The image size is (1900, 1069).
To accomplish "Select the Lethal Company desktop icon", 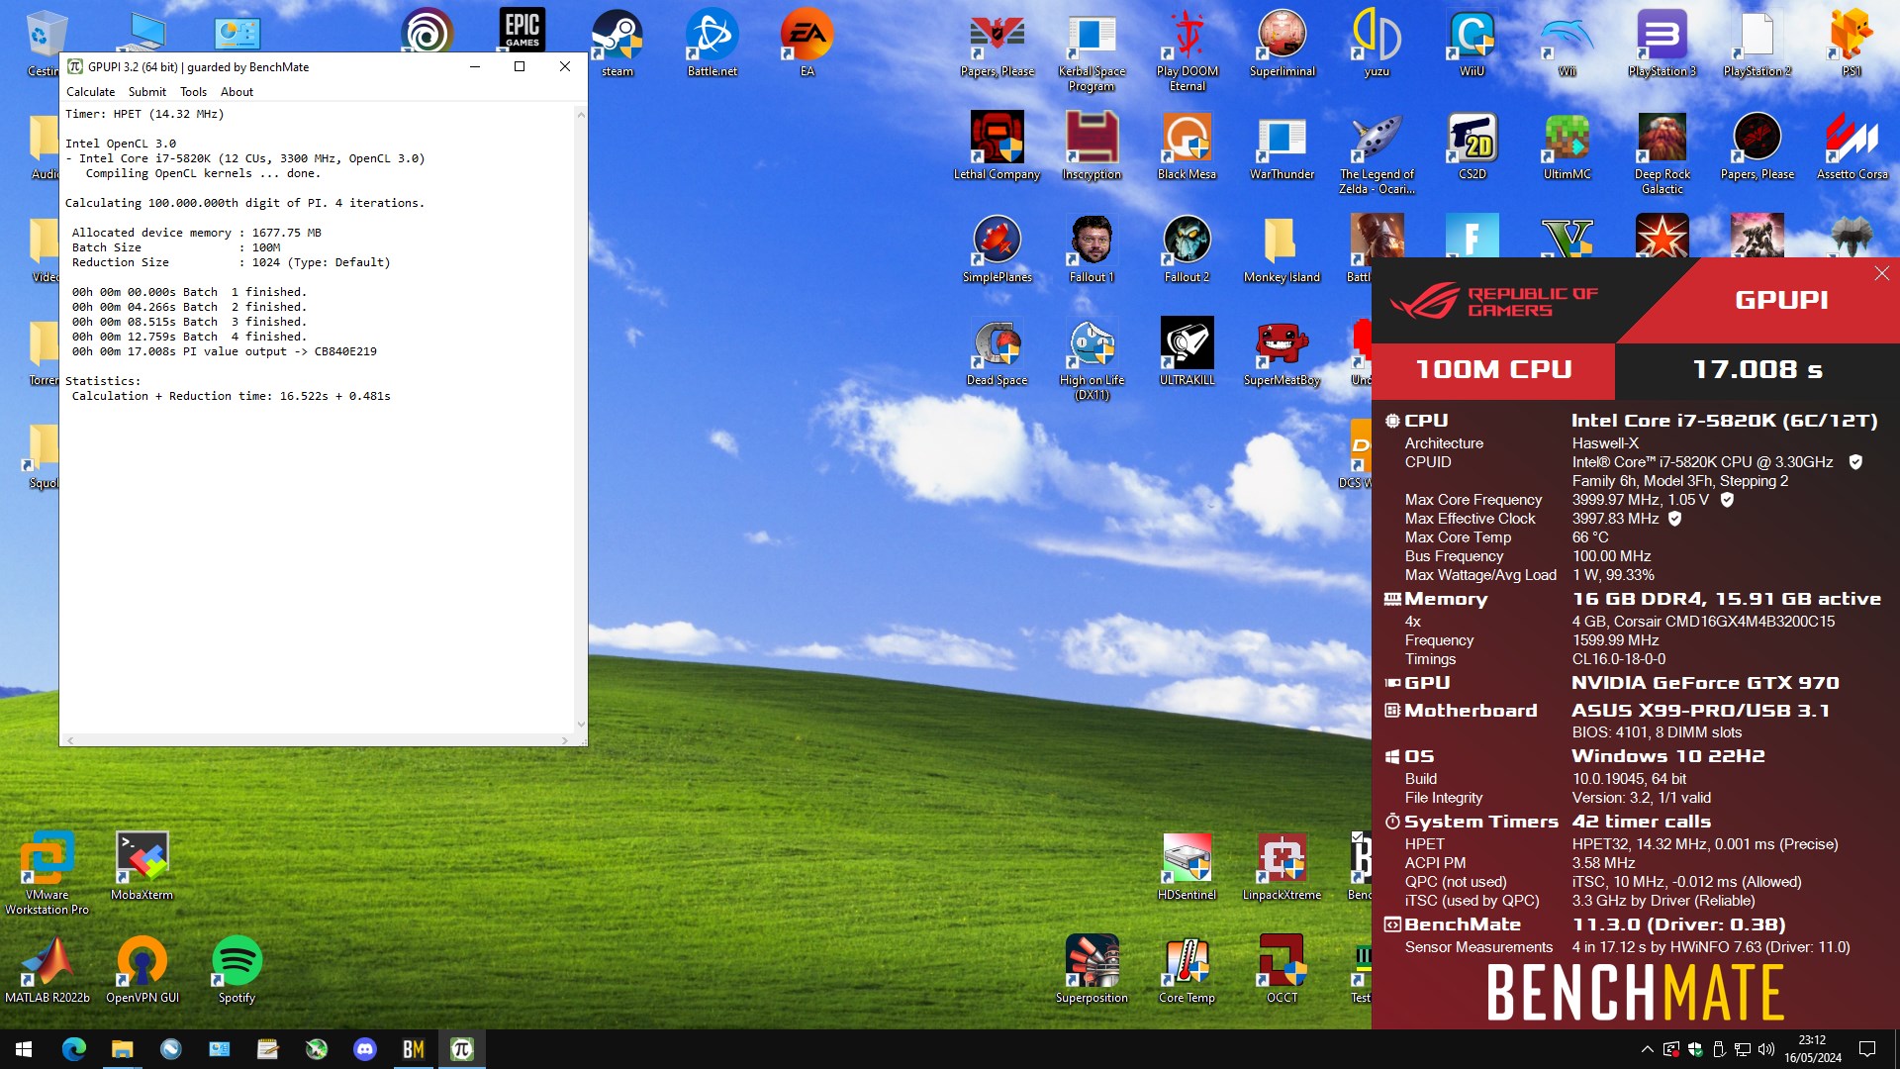I will (x=997, y=146).
